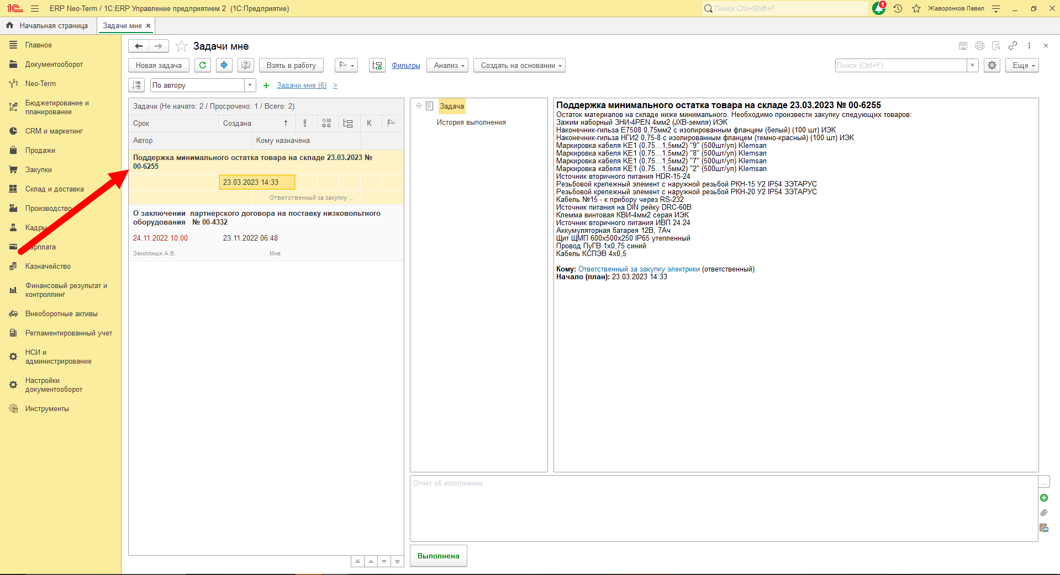The image size is (1060, 575).
Task: Click the global search field Ctrl+Shift+F
Action: pos(785,8)
